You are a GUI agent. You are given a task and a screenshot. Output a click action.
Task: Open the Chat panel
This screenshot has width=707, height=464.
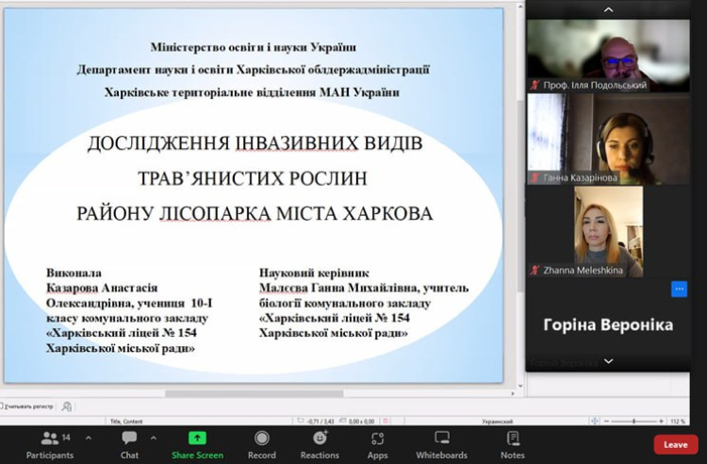click(x=129, y=444)
